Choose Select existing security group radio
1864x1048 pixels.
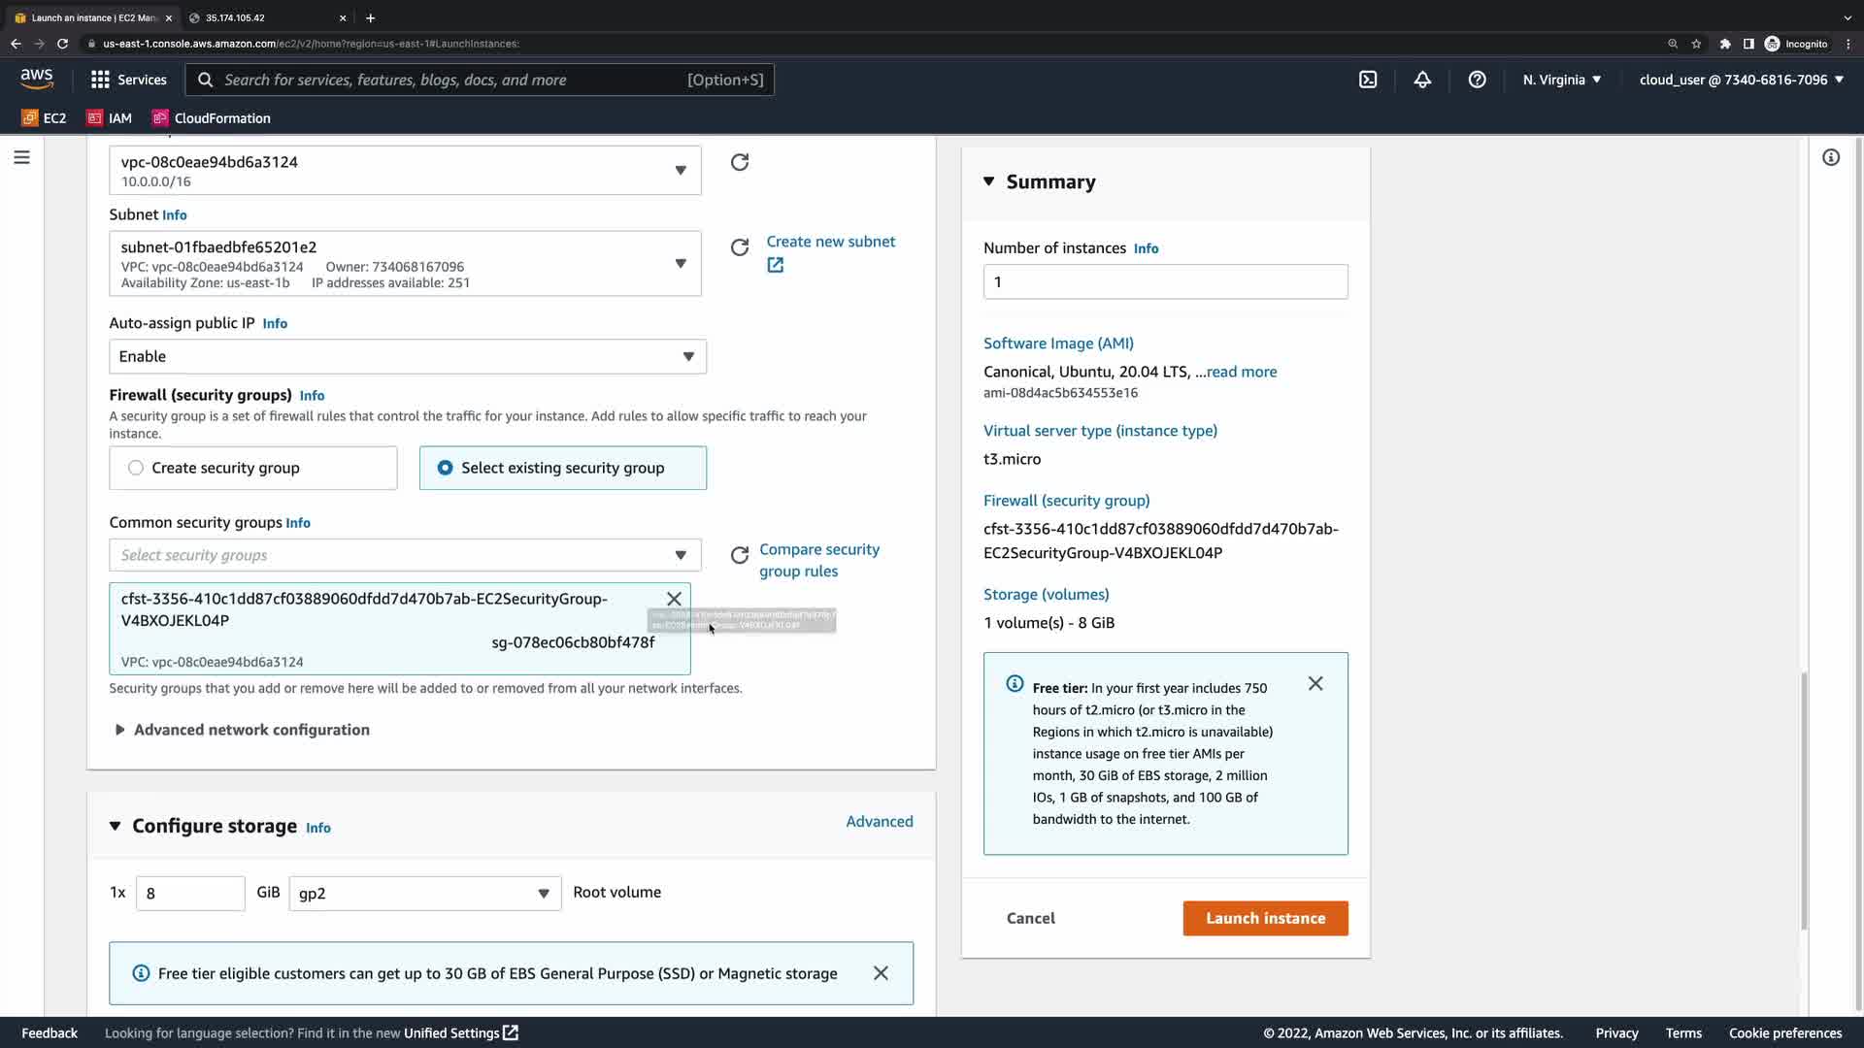coord(445,468)
